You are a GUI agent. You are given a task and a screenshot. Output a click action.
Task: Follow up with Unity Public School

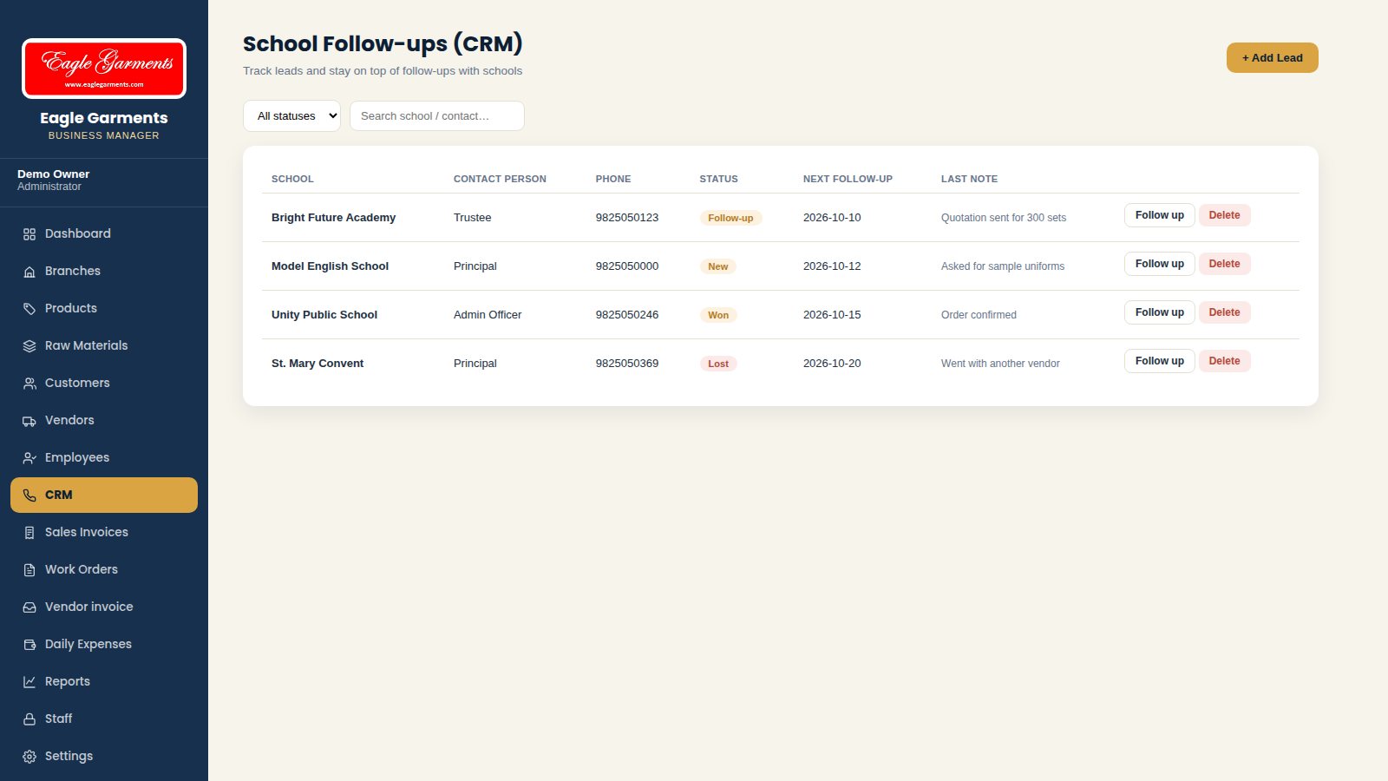tap(1159, 312)
